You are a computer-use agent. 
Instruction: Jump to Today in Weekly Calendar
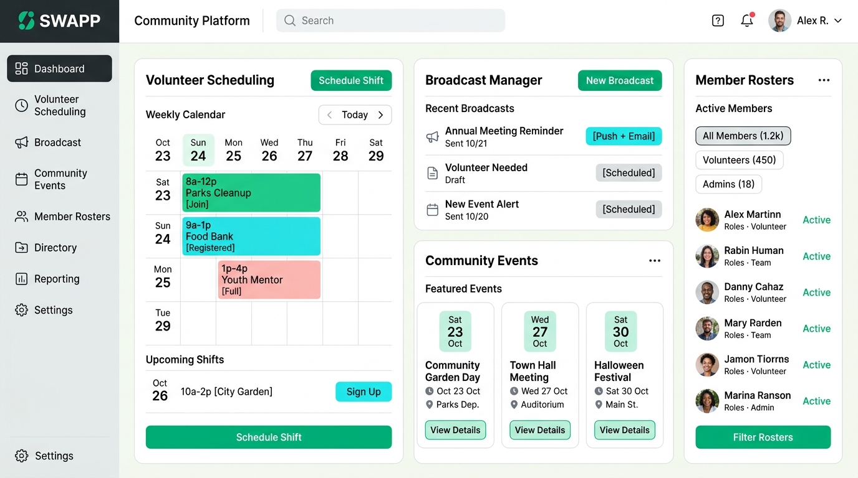point(355,115)
